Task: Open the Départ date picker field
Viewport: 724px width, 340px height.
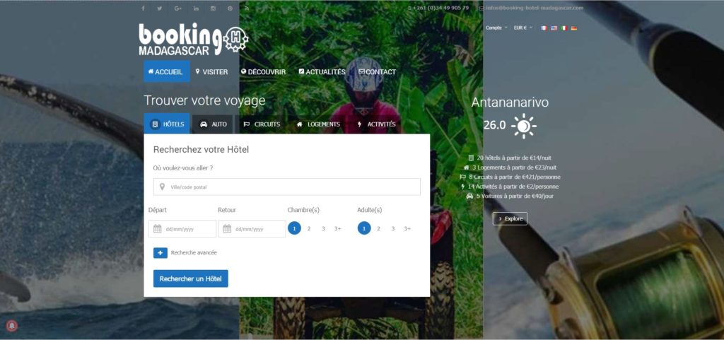Action: (182, 229)
